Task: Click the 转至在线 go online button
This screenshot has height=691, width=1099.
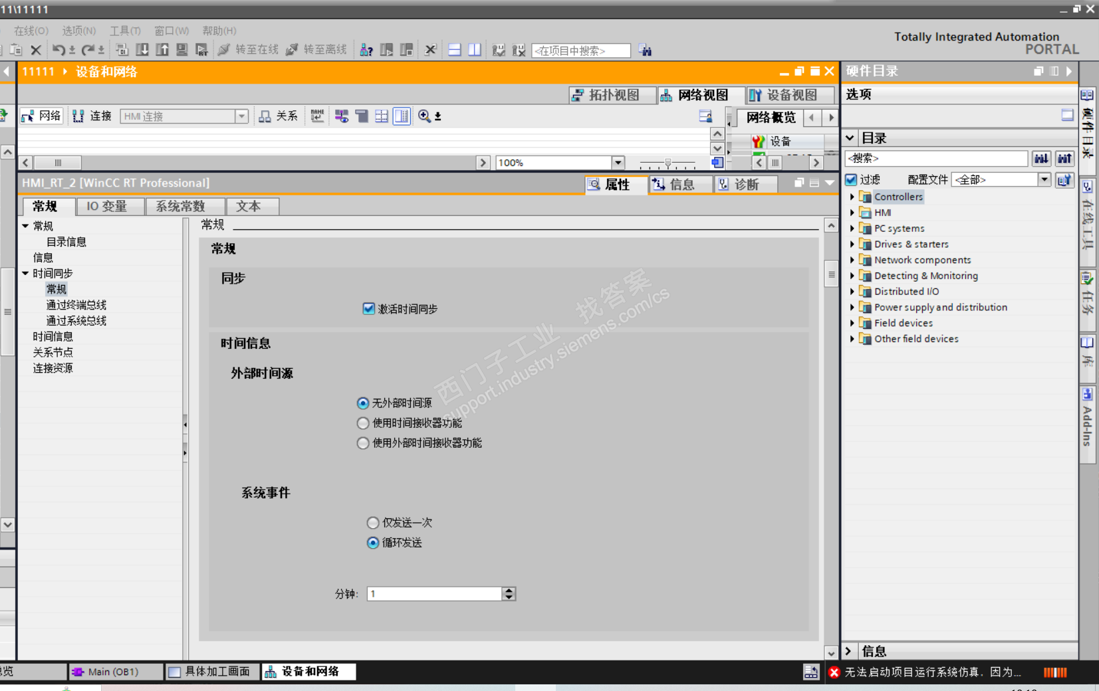Action: (x=248, y=50)
